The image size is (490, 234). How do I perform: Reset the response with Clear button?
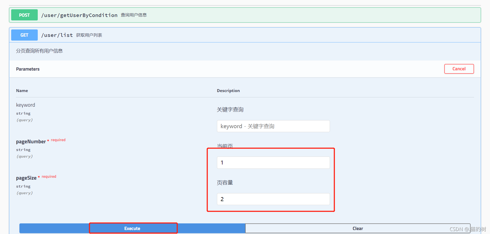coord(358,228)
